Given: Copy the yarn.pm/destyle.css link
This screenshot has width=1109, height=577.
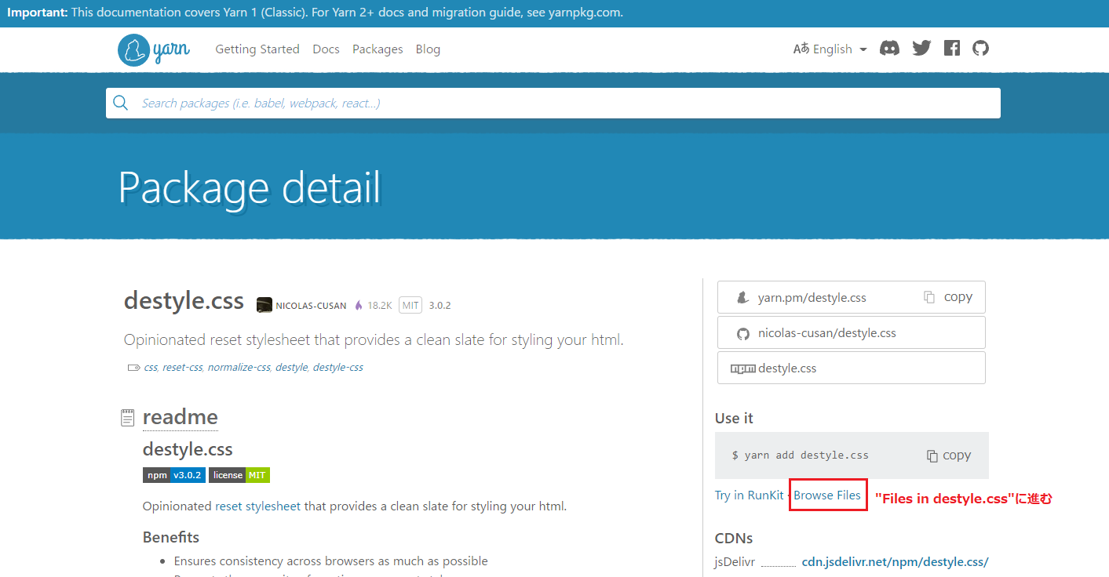Looking at the screenshot, I should coord(948,297).
